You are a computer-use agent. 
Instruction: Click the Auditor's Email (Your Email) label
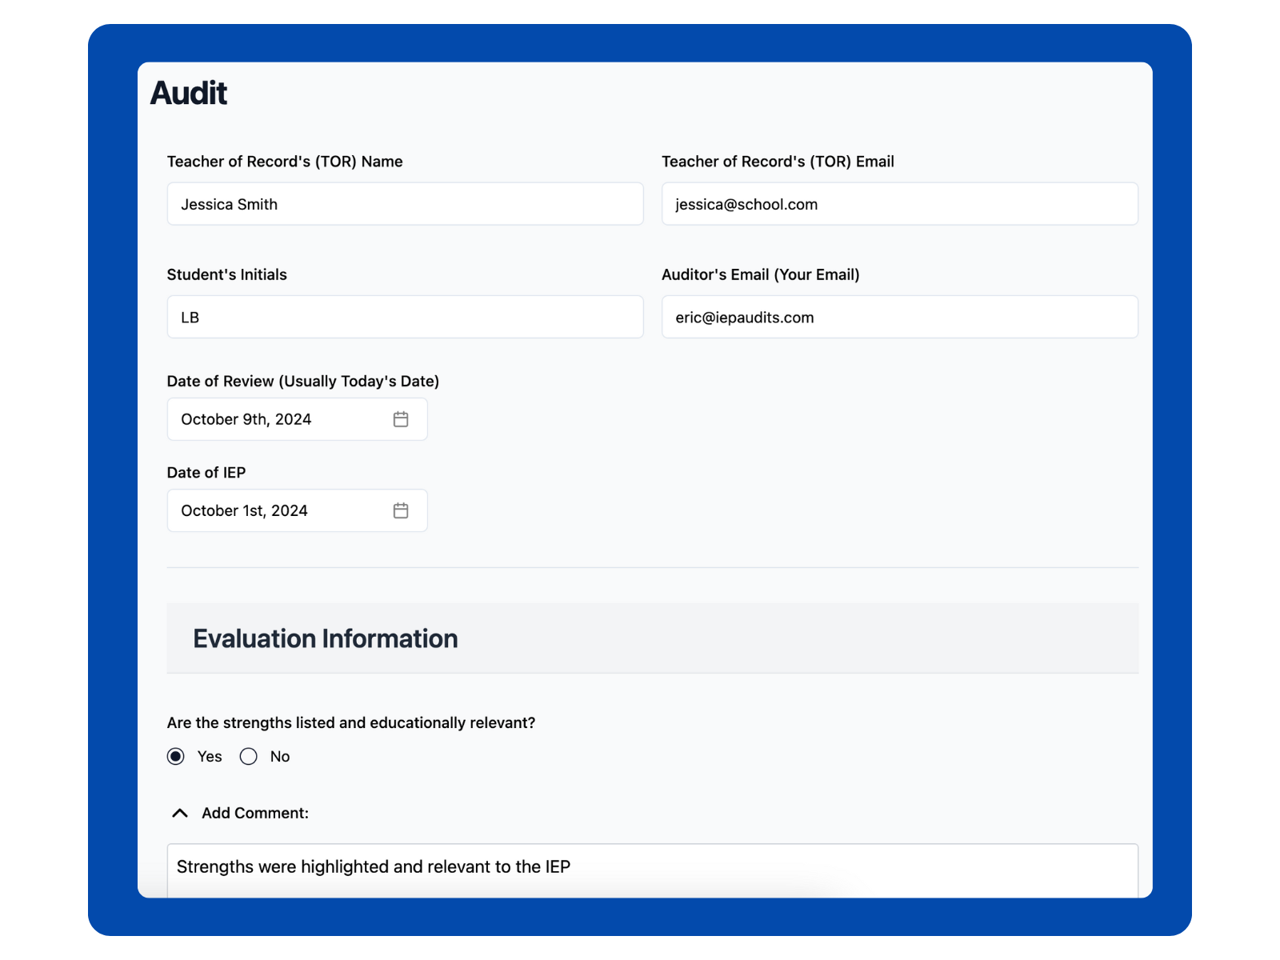coord(761,274)
